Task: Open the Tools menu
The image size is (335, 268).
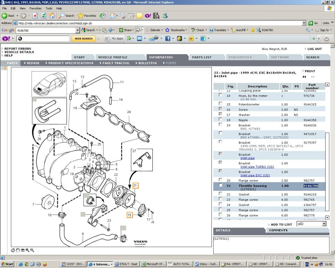Action: coord(49,8)
